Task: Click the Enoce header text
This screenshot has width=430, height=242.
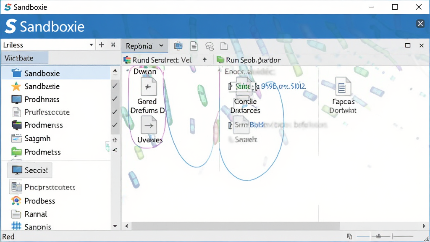Action: click(249, 71)
